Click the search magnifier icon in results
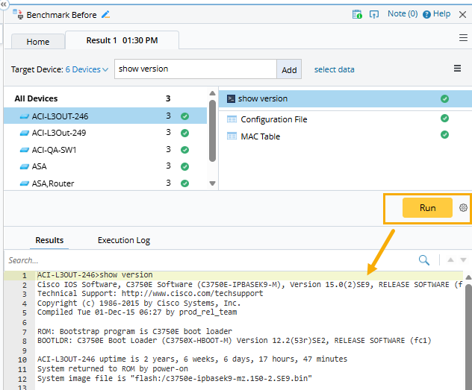 click(424, 260)
